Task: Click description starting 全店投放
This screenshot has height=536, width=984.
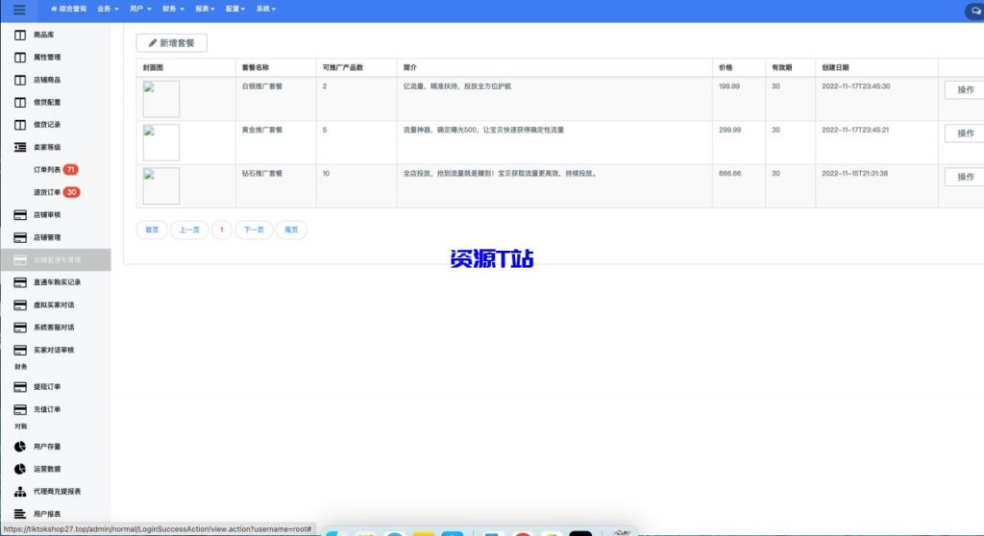Action: tap(500, 173)
